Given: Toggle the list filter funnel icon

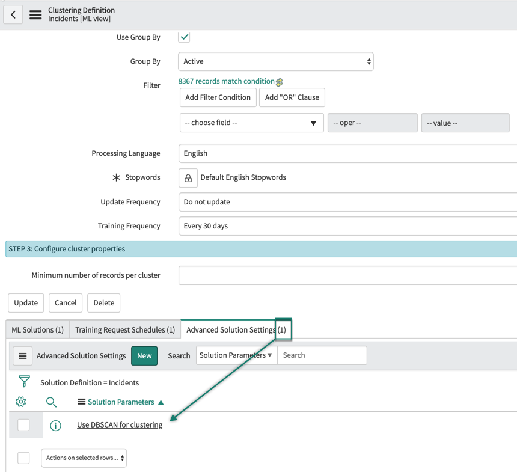Looking at the screenshot, I should [x=25, y=381].
